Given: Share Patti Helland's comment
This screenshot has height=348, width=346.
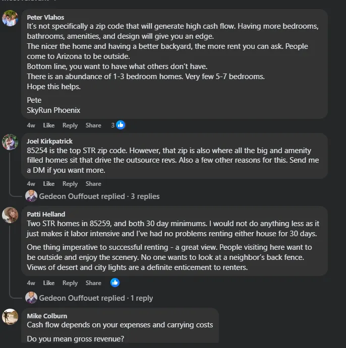Looking at the screenshot, I should [x=93, y=283].
